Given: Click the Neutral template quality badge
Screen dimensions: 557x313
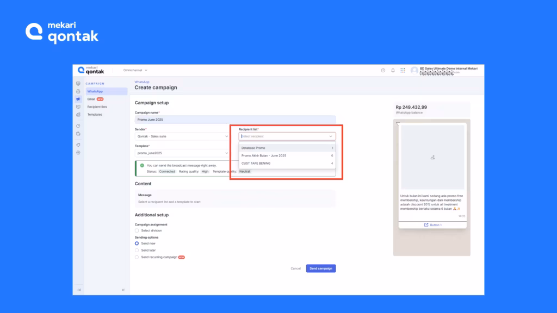Looking at the screenshot, I should pos(245,171).
